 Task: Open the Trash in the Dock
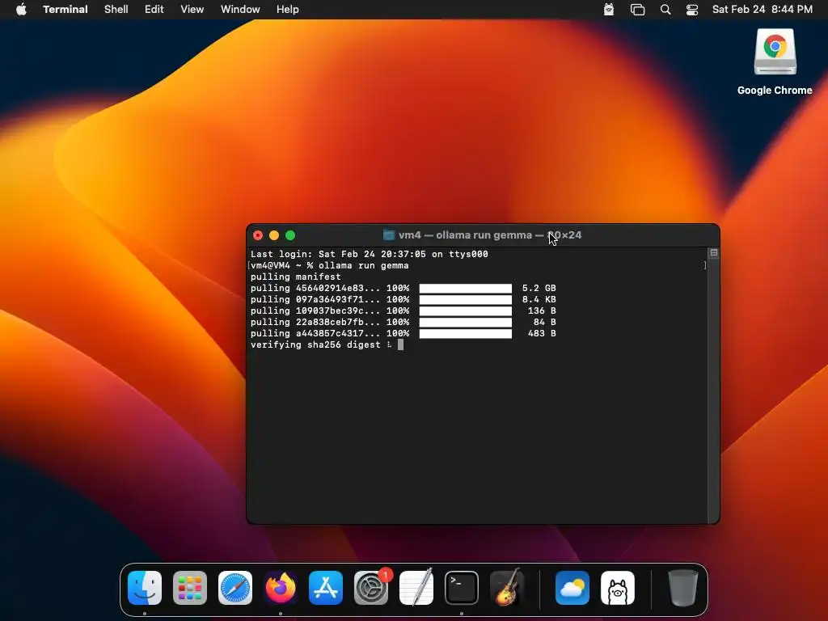682,588
